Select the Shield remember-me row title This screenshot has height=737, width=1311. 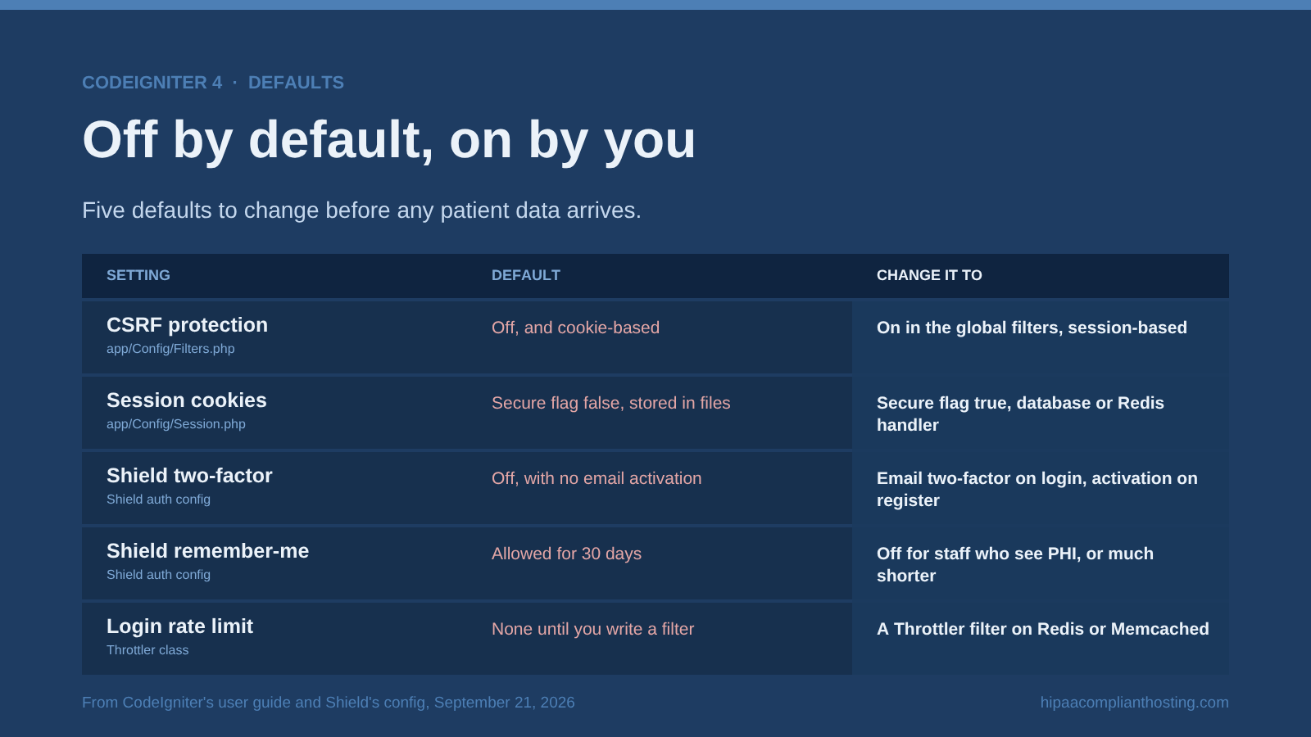pos(208,551)
